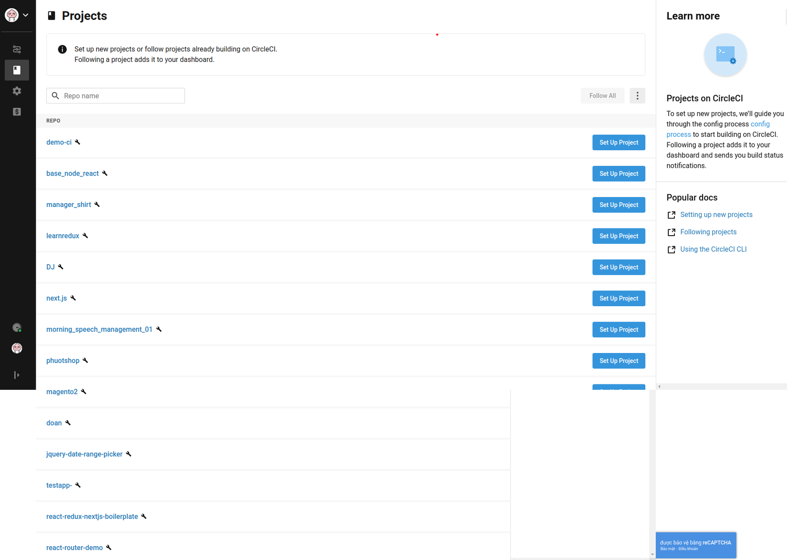The height and width of the screenshot is (560, 787).
Task: Open the status indicator icon in sidebar
Action: 17,328
